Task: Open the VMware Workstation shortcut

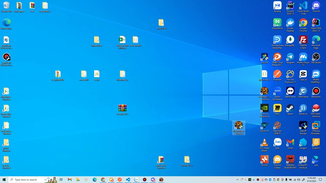Action: 316,128
